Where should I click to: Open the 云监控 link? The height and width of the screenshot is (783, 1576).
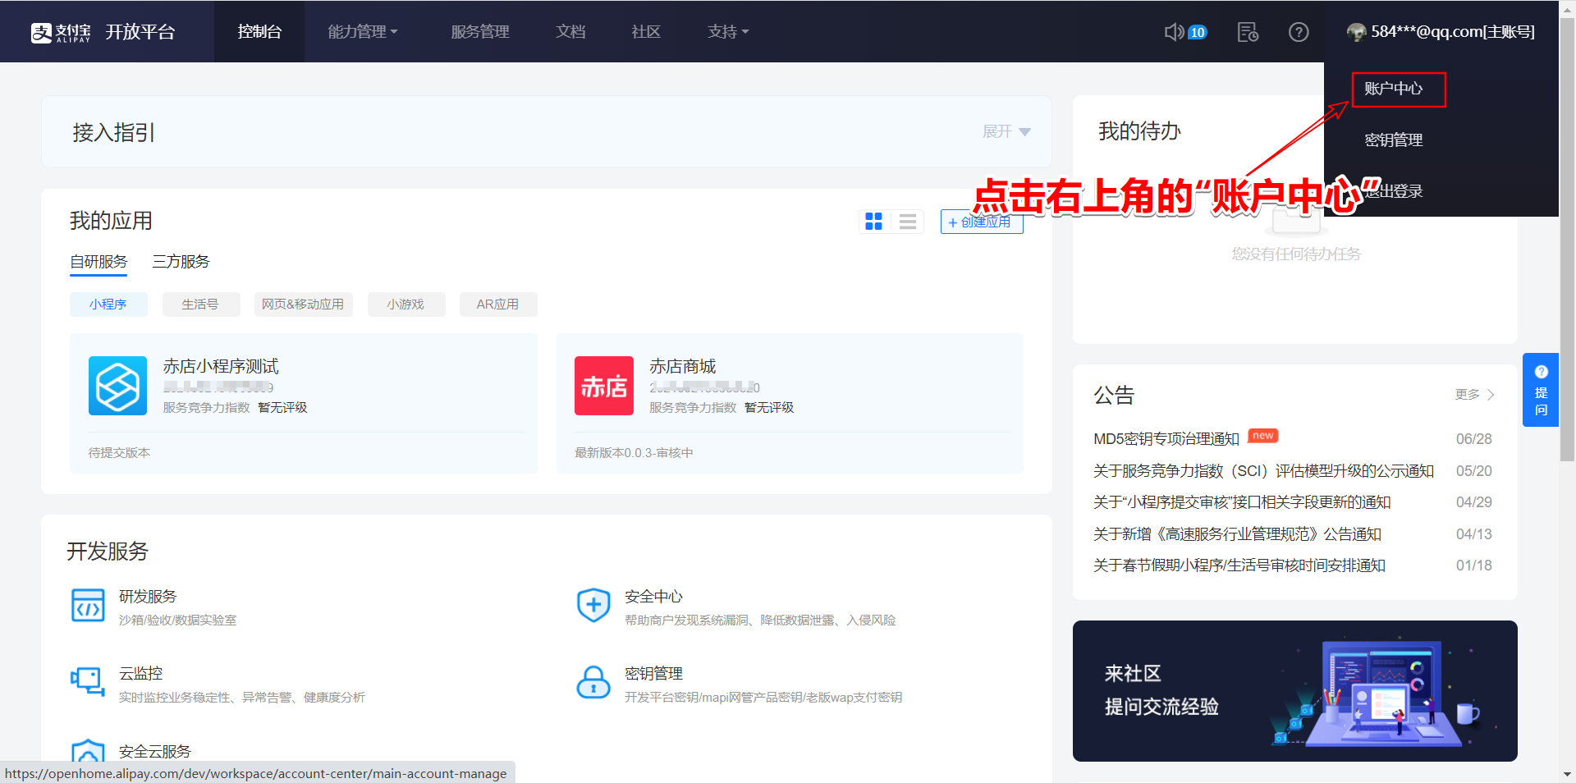pos(140,674)
